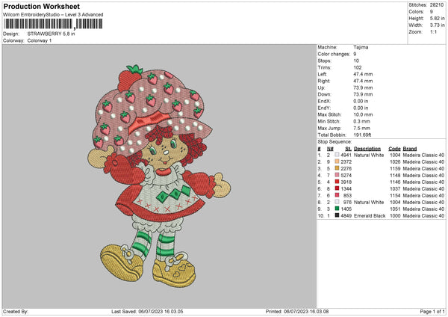Click the stitch count 28210
The height and width of the screenshot is (317, 448).
point(437,5)
